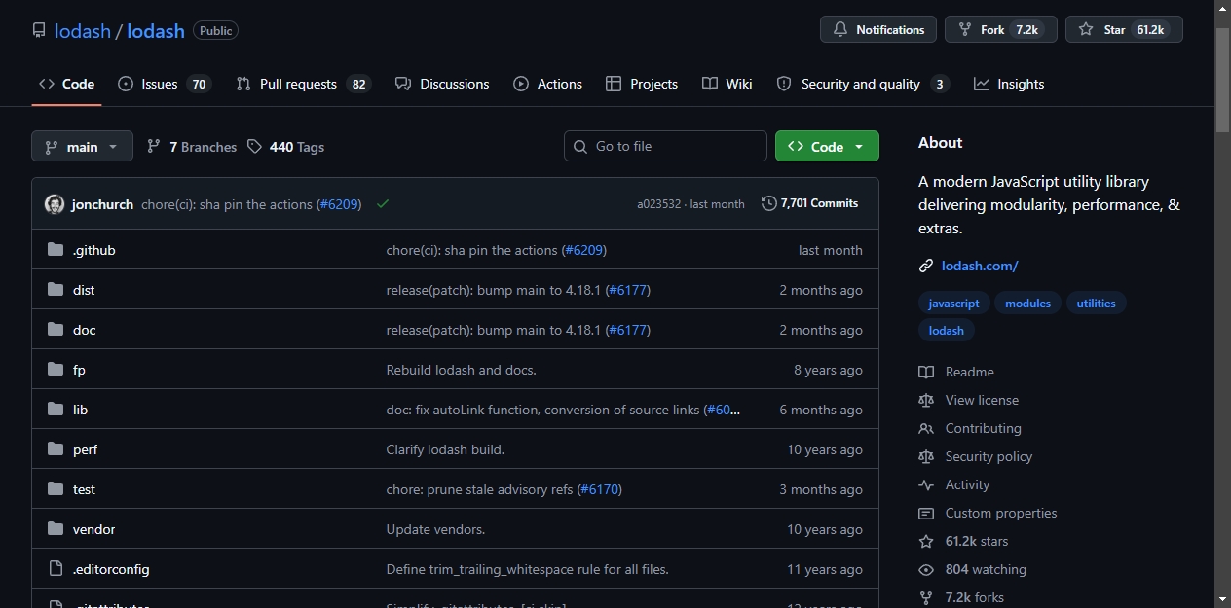
Task: Open the Insights tab
Action: tap(1009, 84)
